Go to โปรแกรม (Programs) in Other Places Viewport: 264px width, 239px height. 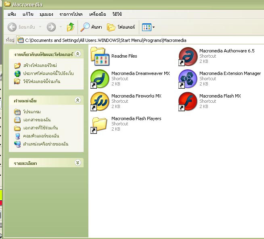click(x=32, y=112)
